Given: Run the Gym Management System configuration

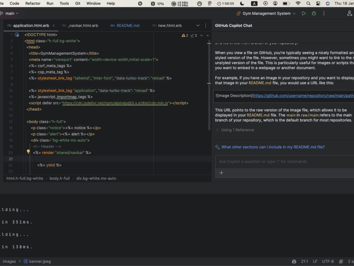Looking at the screenshot, I should (x=304, y=13).
